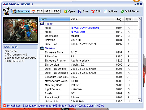Click the Image group icon
This screenshot has width=146, height=110.
click(x=42, y=24)
